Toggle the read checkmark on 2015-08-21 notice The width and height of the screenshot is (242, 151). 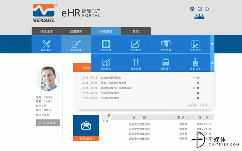tap(194, 88)
